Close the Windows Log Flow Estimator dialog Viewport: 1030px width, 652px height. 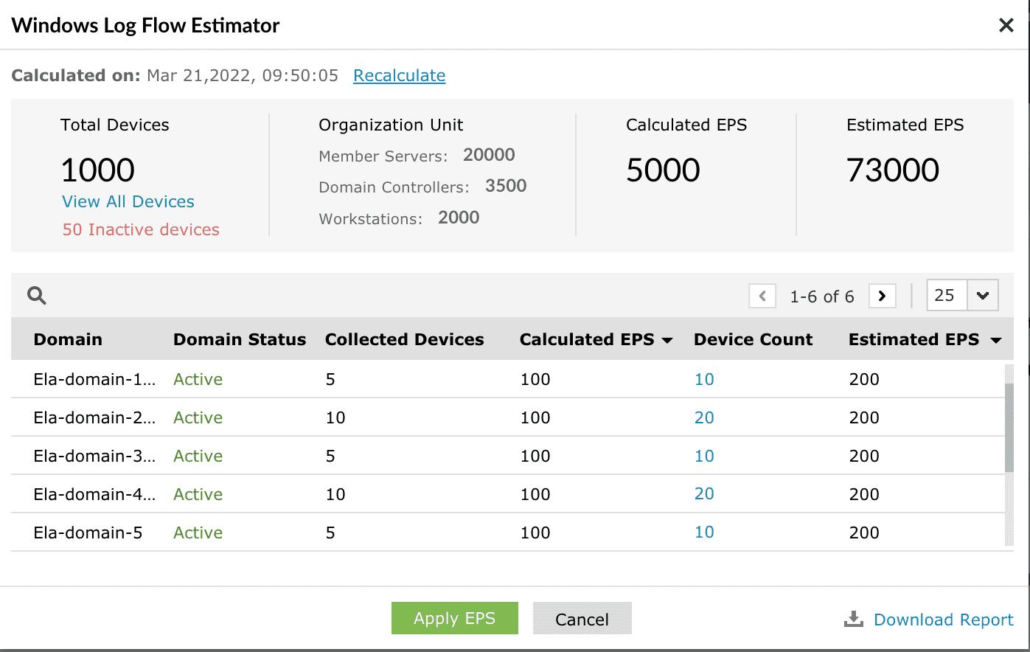[x=1006, y=26]
